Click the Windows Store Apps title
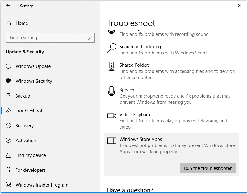Image resolution: width=248 pixels, height=194 pixels. (x=141, y=139)
